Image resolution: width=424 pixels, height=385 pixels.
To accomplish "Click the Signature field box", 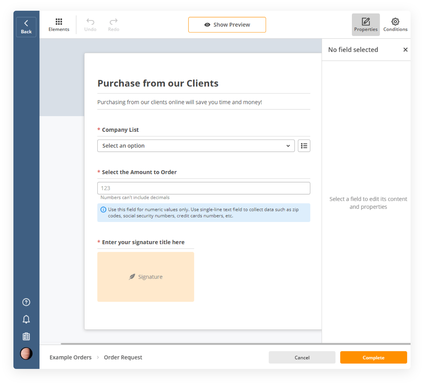I will pos(146,277).
